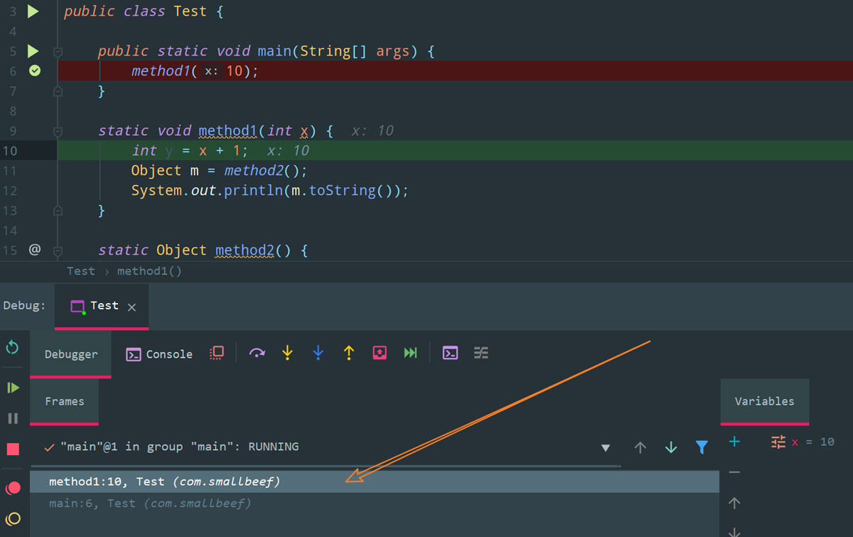Collapse the method1 body at the line 9 fold marker
The width and height of the screenshot is (853, 537).
58,131
